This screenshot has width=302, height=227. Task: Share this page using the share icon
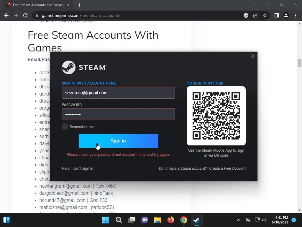coord(255,15)
